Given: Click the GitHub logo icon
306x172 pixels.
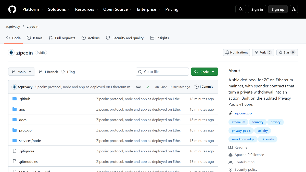Looking at the screenshot, I should [12, 9].
